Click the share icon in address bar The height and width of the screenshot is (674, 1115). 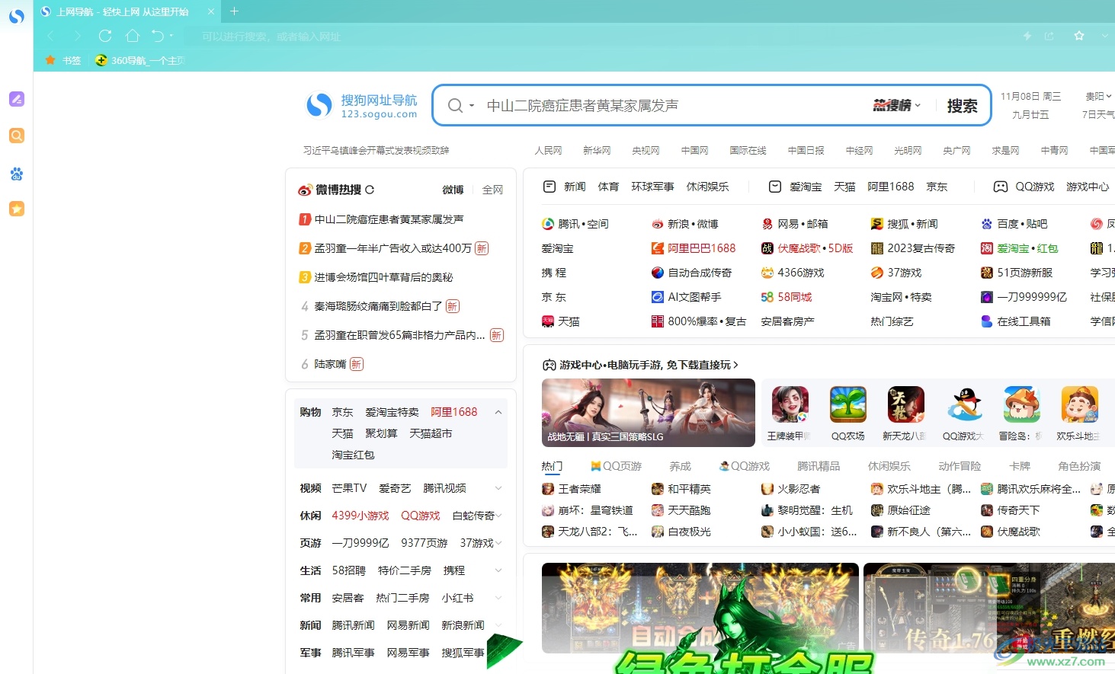click(x=1049, y=36)
